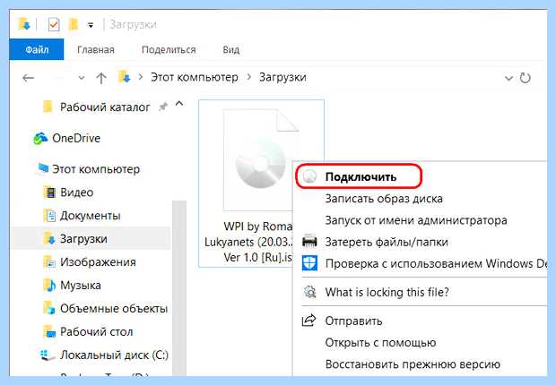Click the share icon beside Отправить
This screenshot has height=385, width=556.
(x=308, y=321)
